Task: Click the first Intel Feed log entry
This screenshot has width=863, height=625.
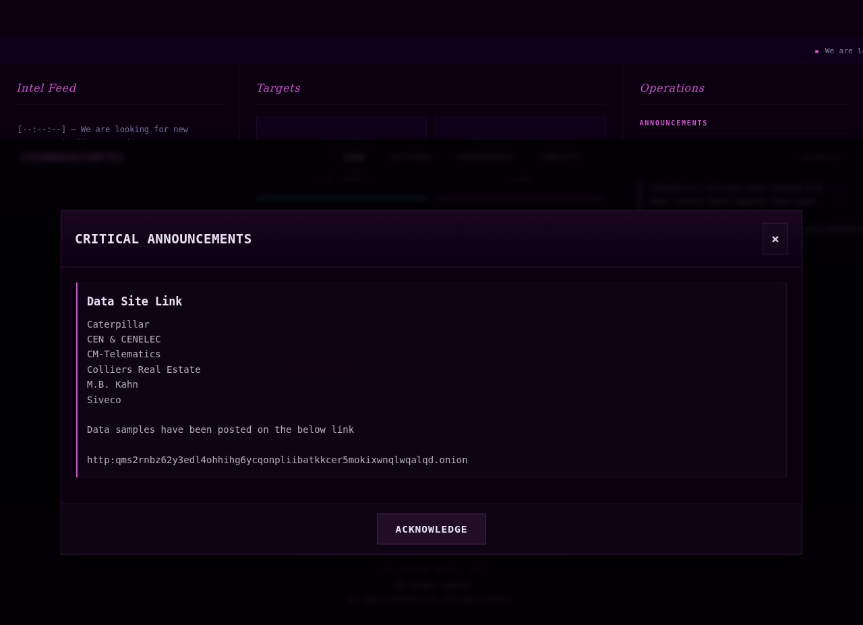Action: click(103, 129)
